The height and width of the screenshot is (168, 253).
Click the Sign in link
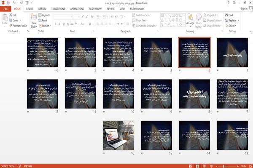coord(244,9)
